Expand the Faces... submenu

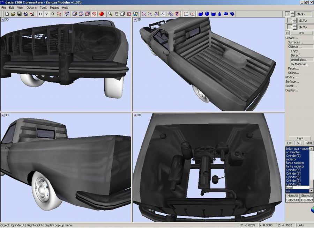pyautogui.click(x=293, y=68)
